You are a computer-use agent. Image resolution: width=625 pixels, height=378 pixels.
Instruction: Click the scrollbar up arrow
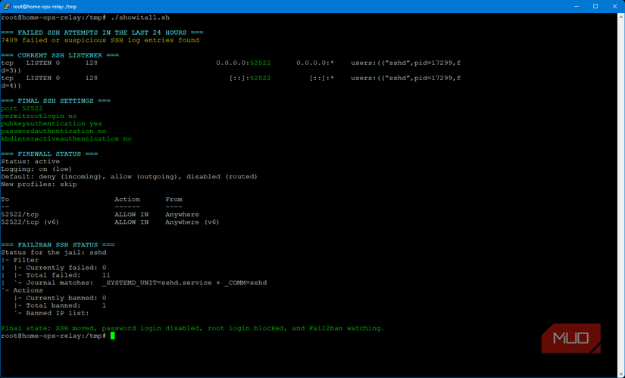click(621, 17)
